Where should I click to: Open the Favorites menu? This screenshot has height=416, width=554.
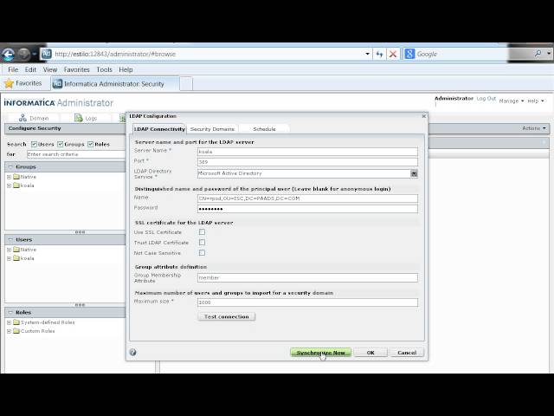[77, 69]
